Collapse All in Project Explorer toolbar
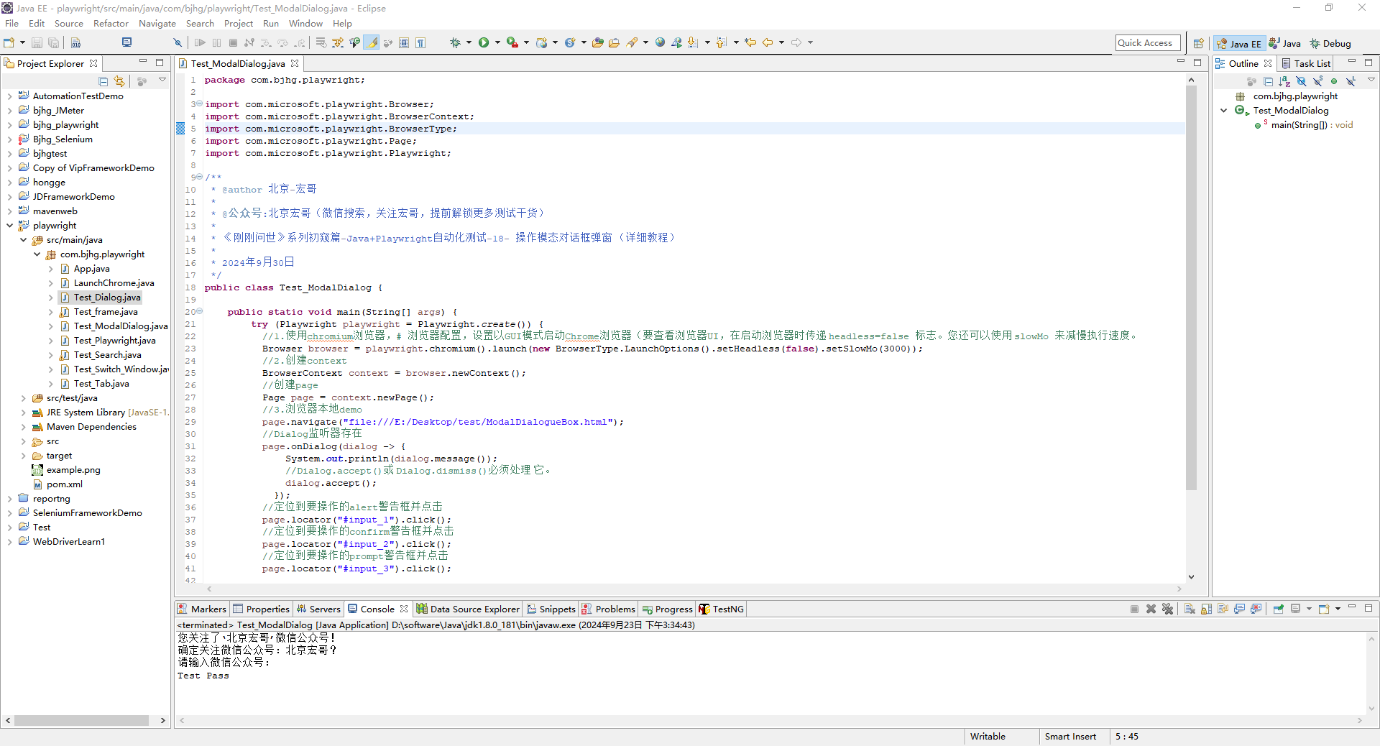This screenshot has width=1380, height=746. coord(103,81)
